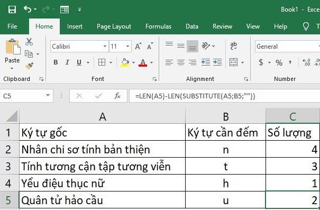Switch to the View tab

click(253, 26)
